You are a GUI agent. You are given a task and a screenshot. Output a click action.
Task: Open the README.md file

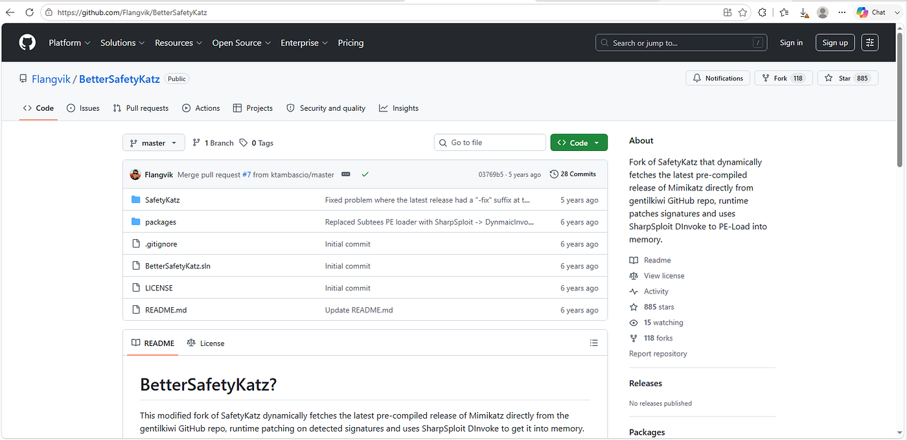pos(166,310)
